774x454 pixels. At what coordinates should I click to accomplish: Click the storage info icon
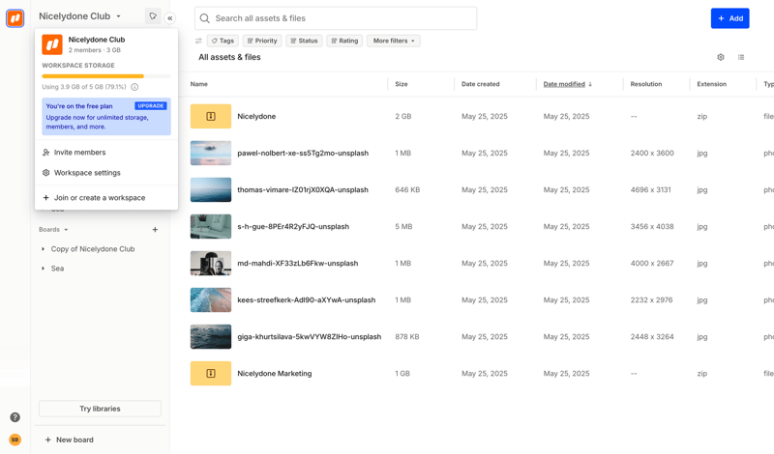click(x=134, y=87)
